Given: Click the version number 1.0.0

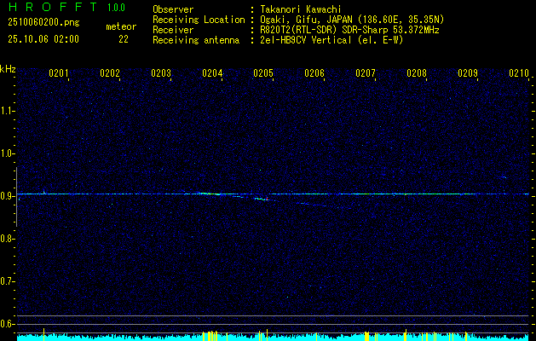Looking at the screenshot, I should click(x=116, y=8).
